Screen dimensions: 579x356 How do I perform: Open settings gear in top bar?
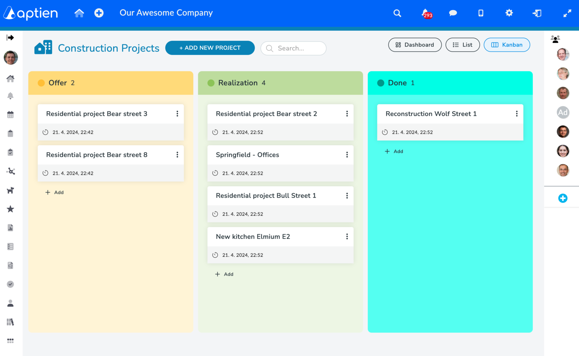509,13
